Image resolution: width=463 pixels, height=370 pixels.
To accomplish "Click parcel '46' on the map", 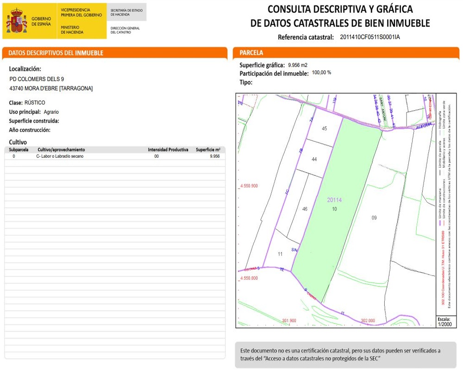I will click(305, 209).
